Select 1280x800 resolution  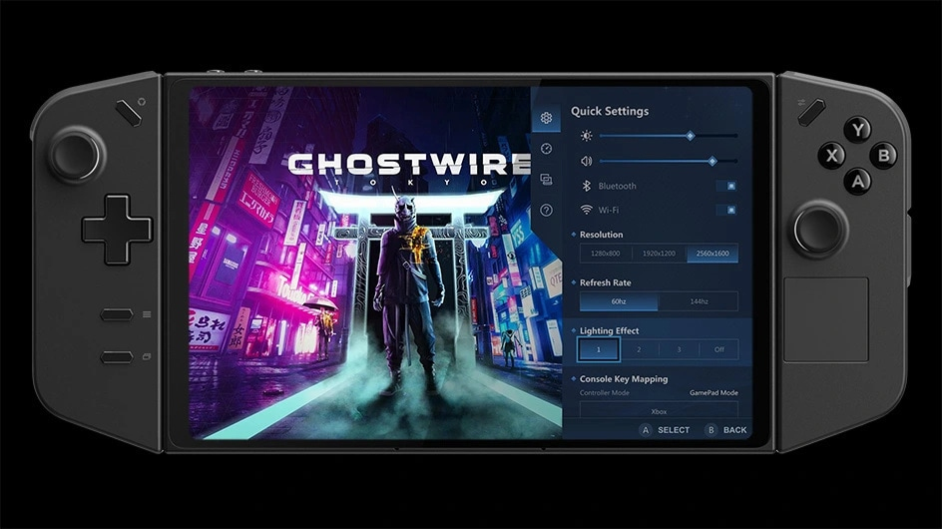coord(606,254)
